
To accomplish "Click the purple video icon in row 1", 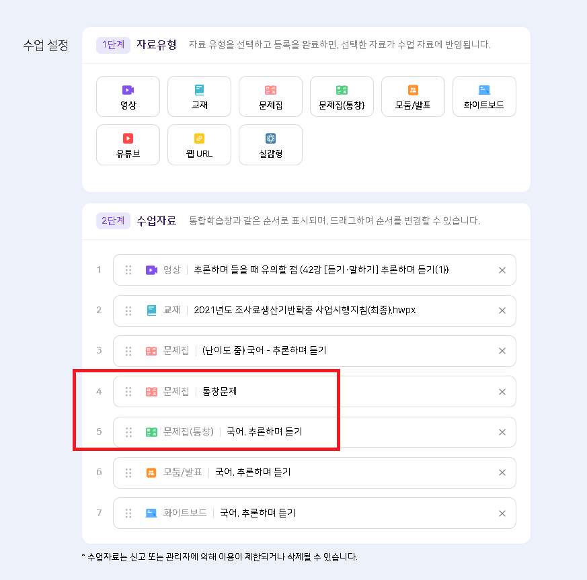I will point(151,270).
